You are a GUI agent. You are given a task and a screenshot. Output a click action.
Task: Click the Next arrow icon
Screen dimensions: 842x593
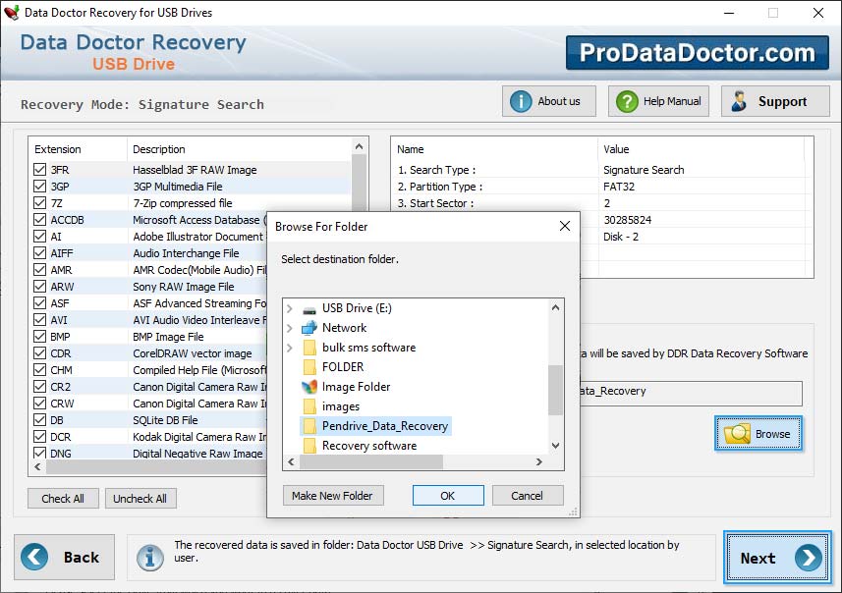[809, 558]
